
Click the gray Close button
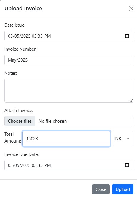click(101, 189)
